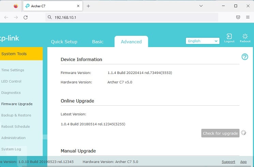Open a new browser tab

point(88,6)
